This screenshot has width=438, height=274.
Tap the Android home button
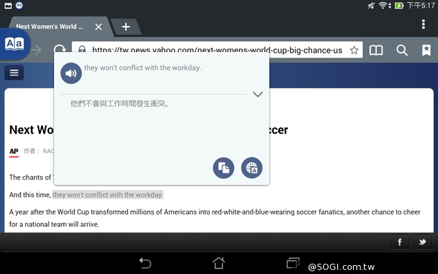click(219, 263)
